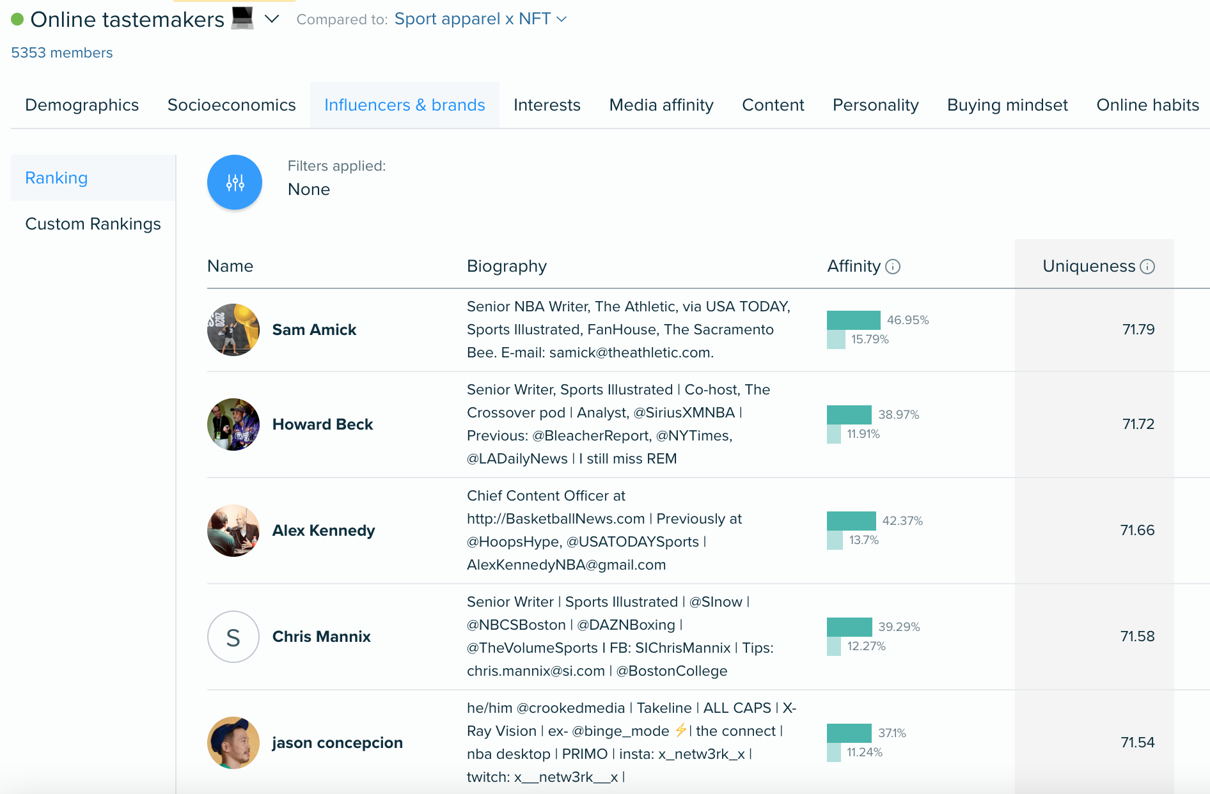Open Alex Kennedy's profile photo
Screen dimensions: 1210x794
(x=233, y=531)
